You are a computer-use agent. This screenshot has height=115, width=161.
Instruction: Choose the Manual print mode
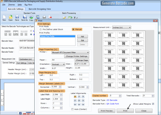click(x=73, y=29)
